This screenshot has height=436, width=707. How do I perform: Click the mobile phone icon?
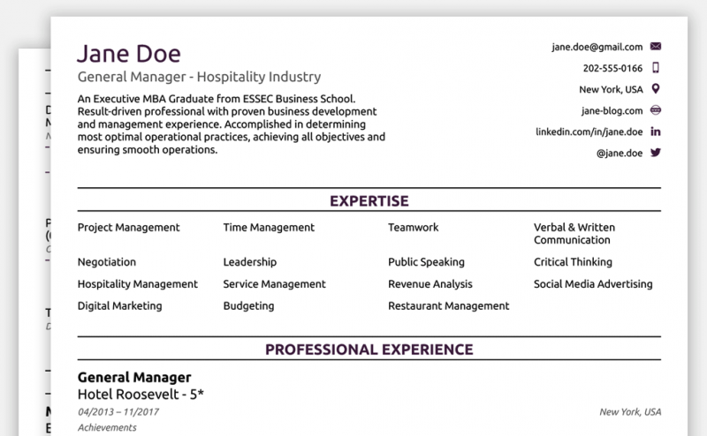[656, 68]
